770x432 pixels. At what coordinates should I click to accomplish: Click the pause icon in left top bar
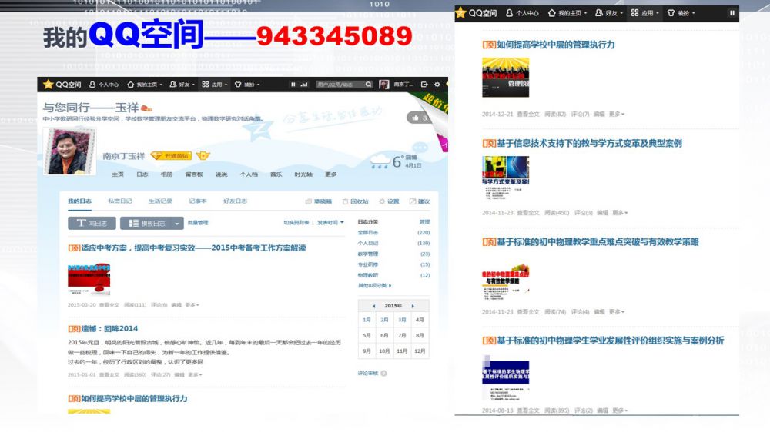293,85
